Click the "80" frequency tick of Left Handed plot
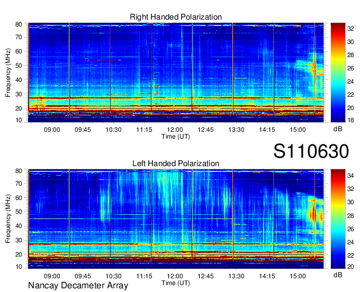 (19, 171)
